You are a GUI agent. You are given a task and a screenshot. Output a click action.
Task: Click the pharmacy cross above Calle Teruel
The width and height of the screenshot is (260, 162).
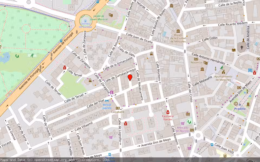tap(65, 67)
